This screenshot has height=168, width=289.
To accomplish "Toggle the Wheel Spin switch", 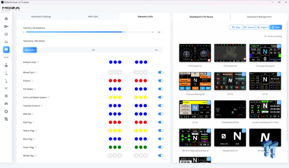I will (160, 72).
